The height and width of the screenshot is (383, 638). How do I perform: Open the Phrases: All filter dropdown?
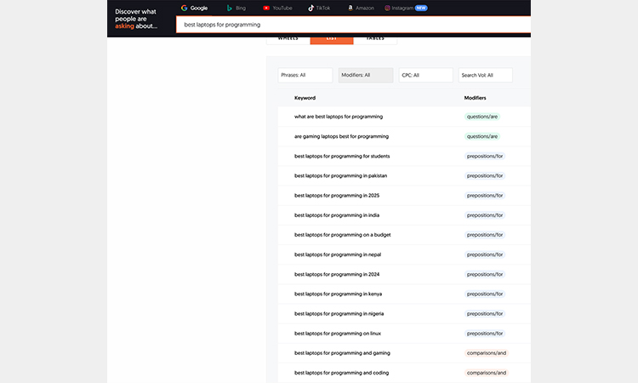[305, 75]
